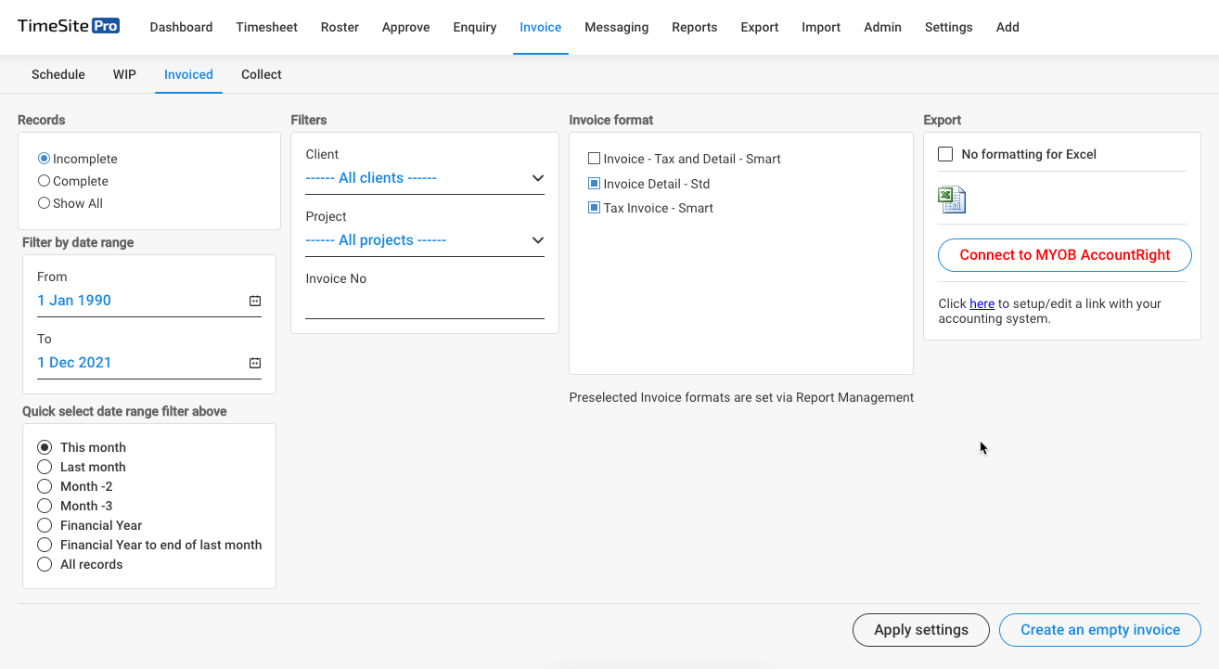Image resolution: width=1219 pixels, height=669 pixels.
Task: Select the Financial Year date range
Action: (x=45, y=525)
